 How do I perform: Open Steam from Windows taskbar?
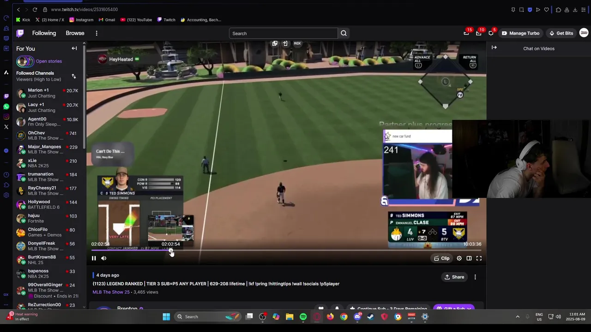click(x=371, y=317)
